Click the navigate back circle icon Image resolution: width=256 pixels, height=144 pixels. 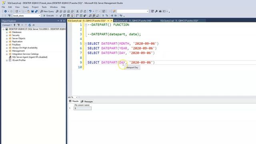pyautogui.click(x=5, y=11)
